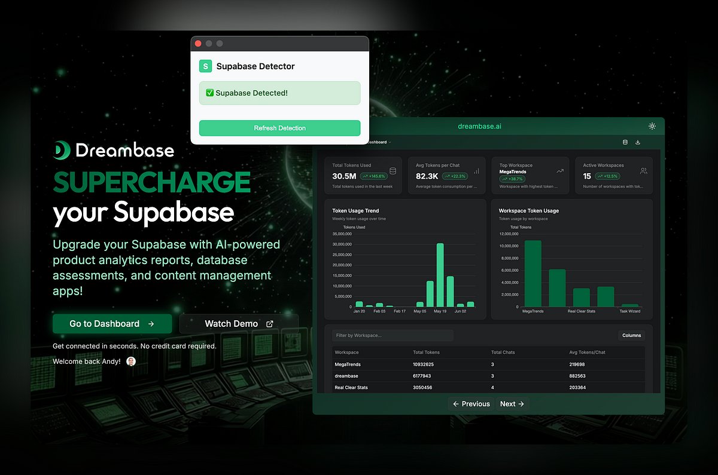718x475 pixels.
Task: Click the Total Tokens column header
Action: [x=426, y=353]
